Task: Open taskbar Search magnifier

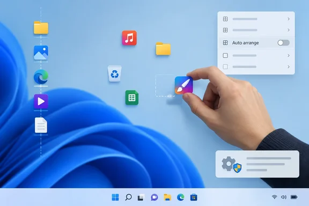Action: (128, 197)
